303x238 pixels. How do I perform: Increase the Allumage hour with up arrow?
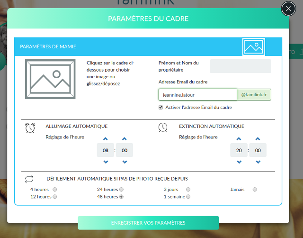coord(105,139)
